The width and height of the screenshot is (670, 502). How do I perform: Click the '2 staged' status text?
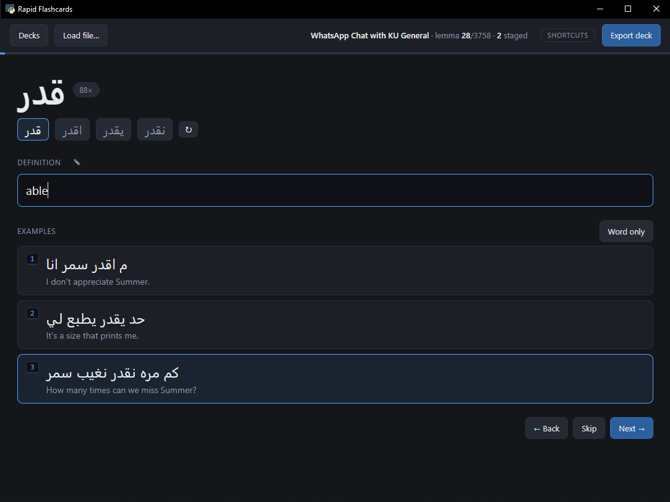tap(512, 35)
